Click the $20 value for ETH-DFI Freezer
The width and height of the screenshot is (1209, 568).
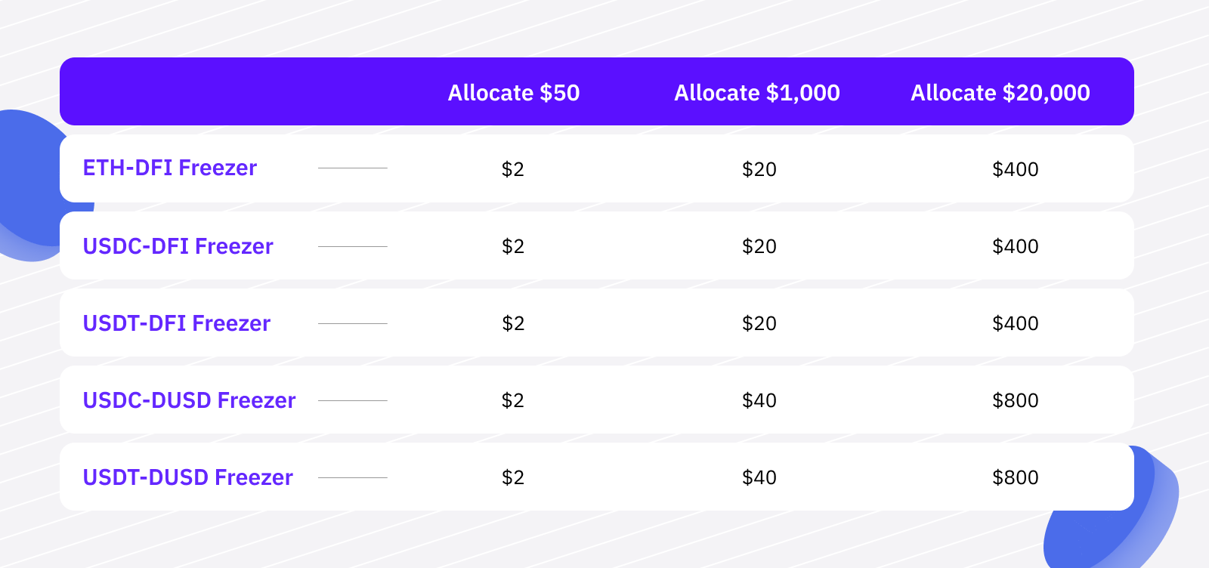[759, 169]
